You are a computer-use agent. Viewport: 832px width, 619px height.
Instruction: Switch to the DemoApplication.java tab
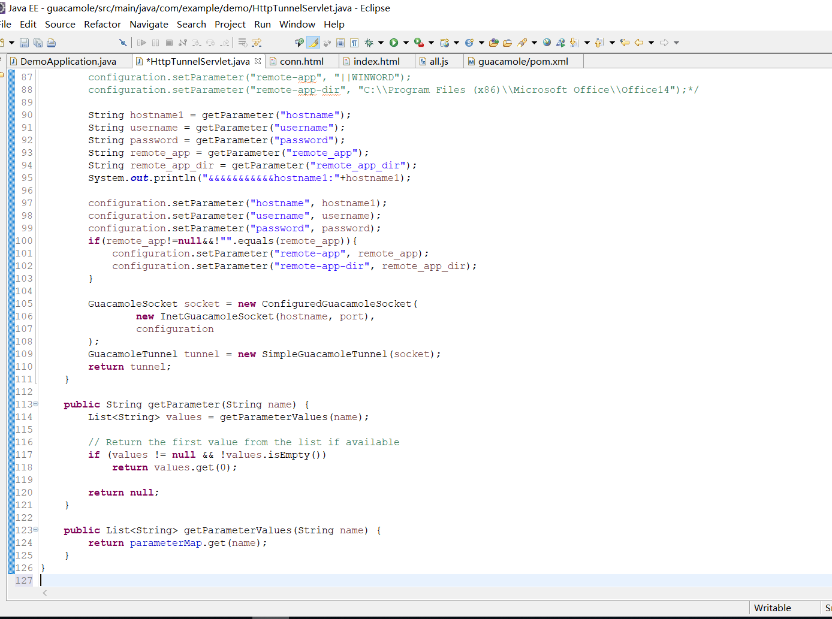(68, 61)
